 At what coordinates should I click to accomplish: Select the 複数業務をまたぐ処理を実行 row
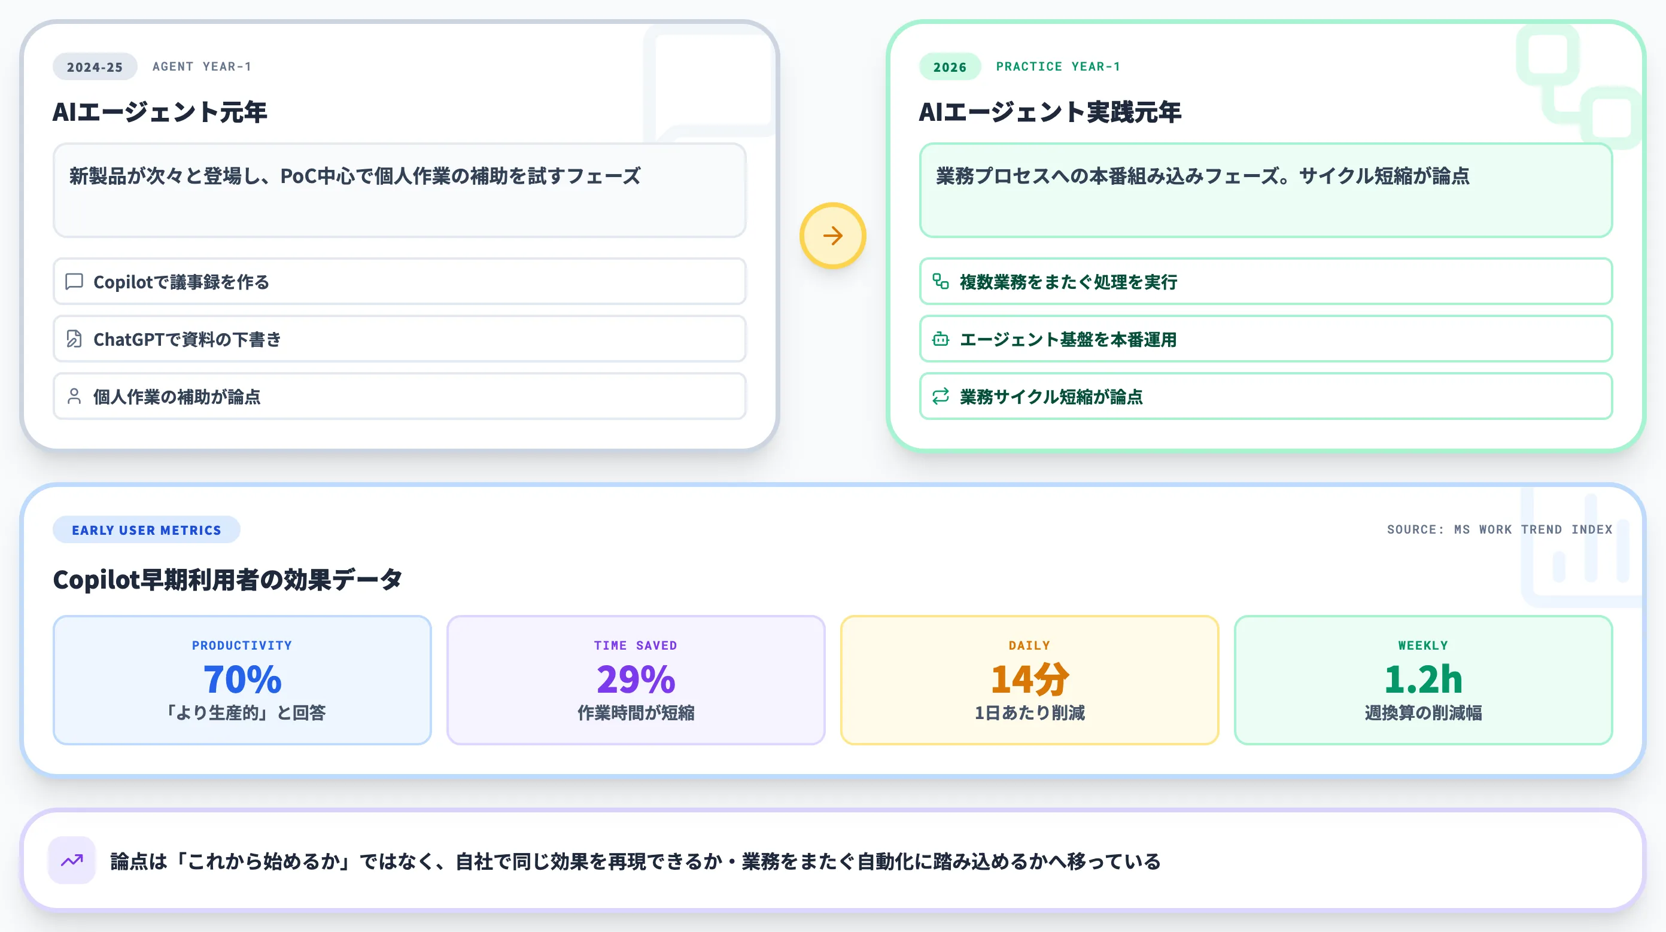(x=1266, y=281)
